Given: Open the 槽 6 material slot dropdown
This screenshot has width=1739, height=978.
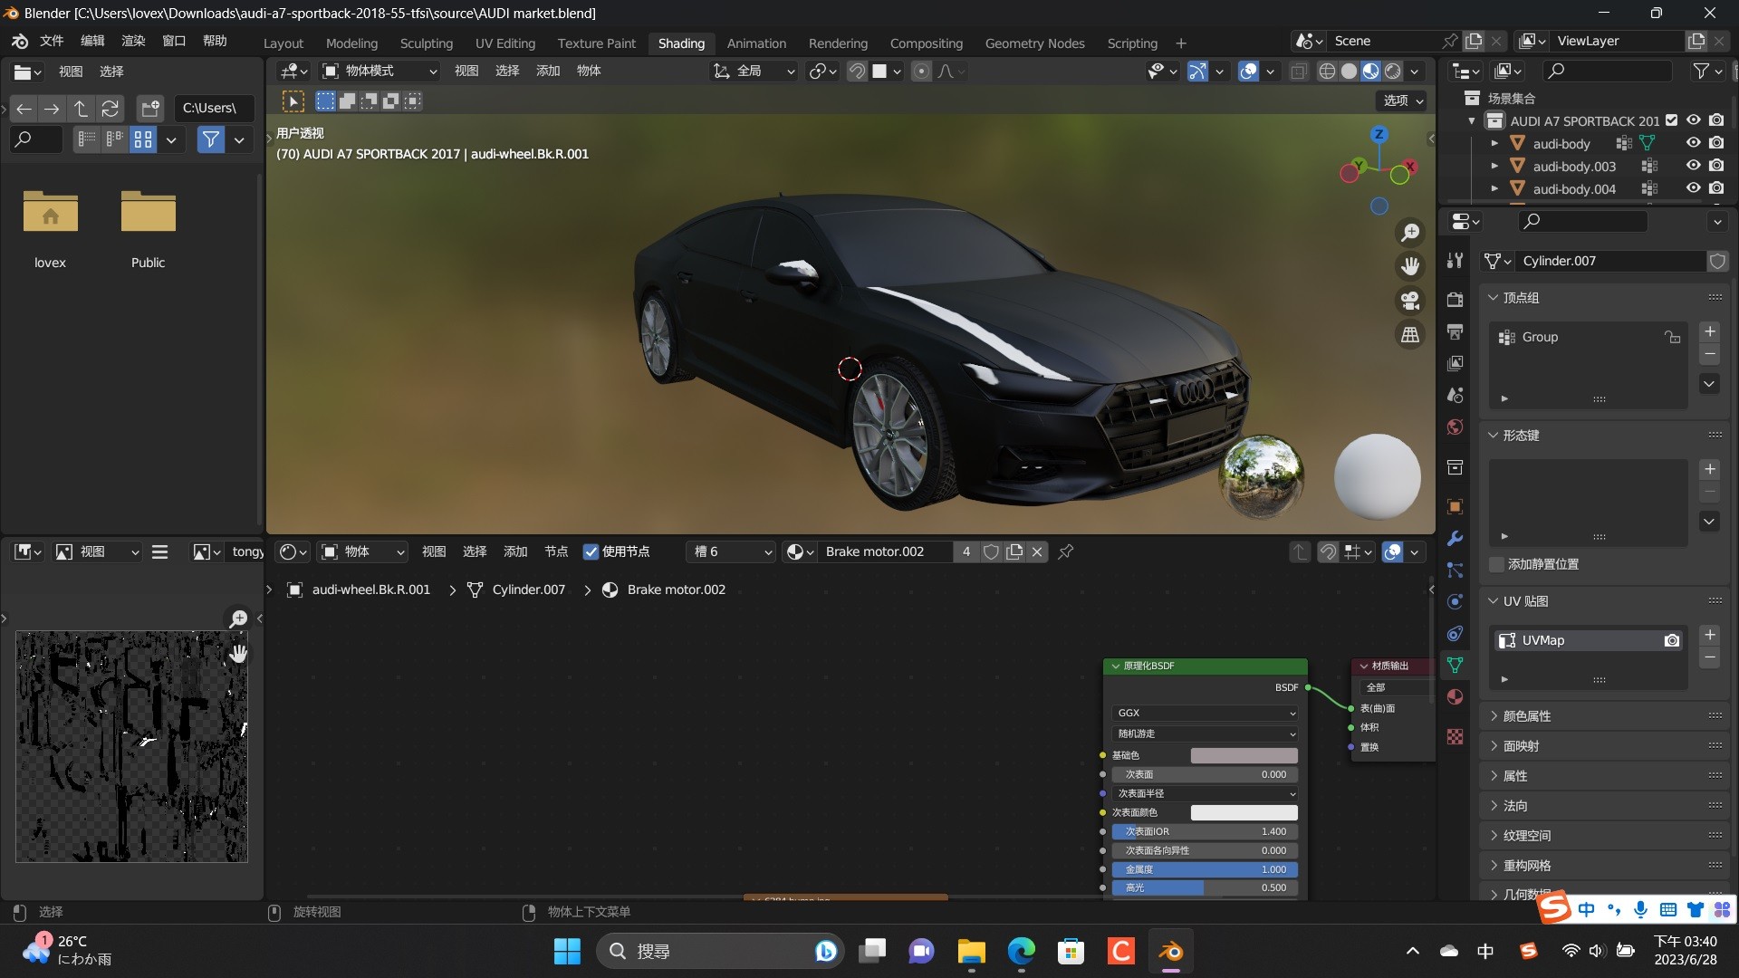Looking at the screenshot, I should (731, 551).
